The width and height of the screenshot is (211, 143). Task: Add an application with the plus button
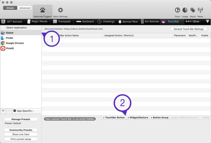(3, 111)
